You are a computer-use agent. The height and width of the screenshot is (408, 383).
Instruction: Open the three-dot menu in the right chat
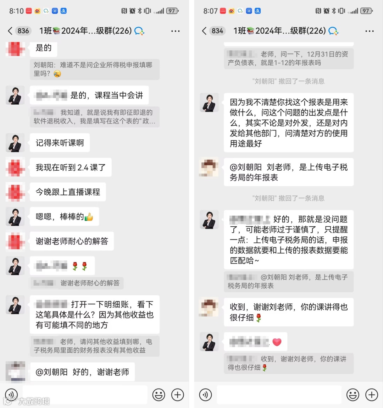coord(369,31)
